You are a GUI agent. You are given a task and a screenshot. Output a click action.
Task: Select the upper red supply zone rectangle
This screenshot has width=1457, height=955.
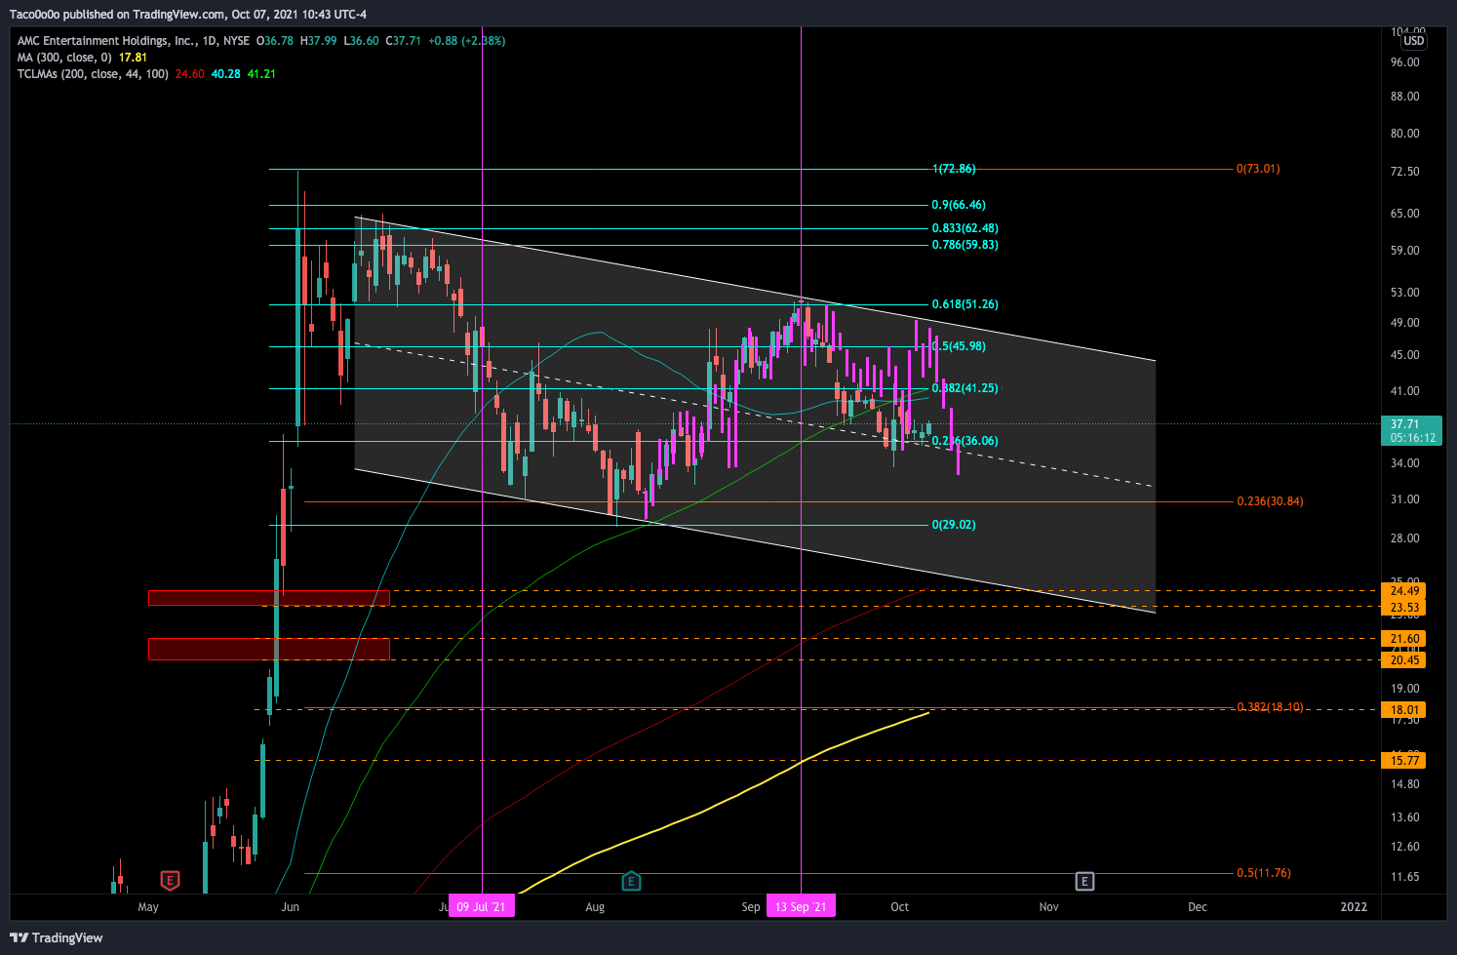click(x=269, y=598)
